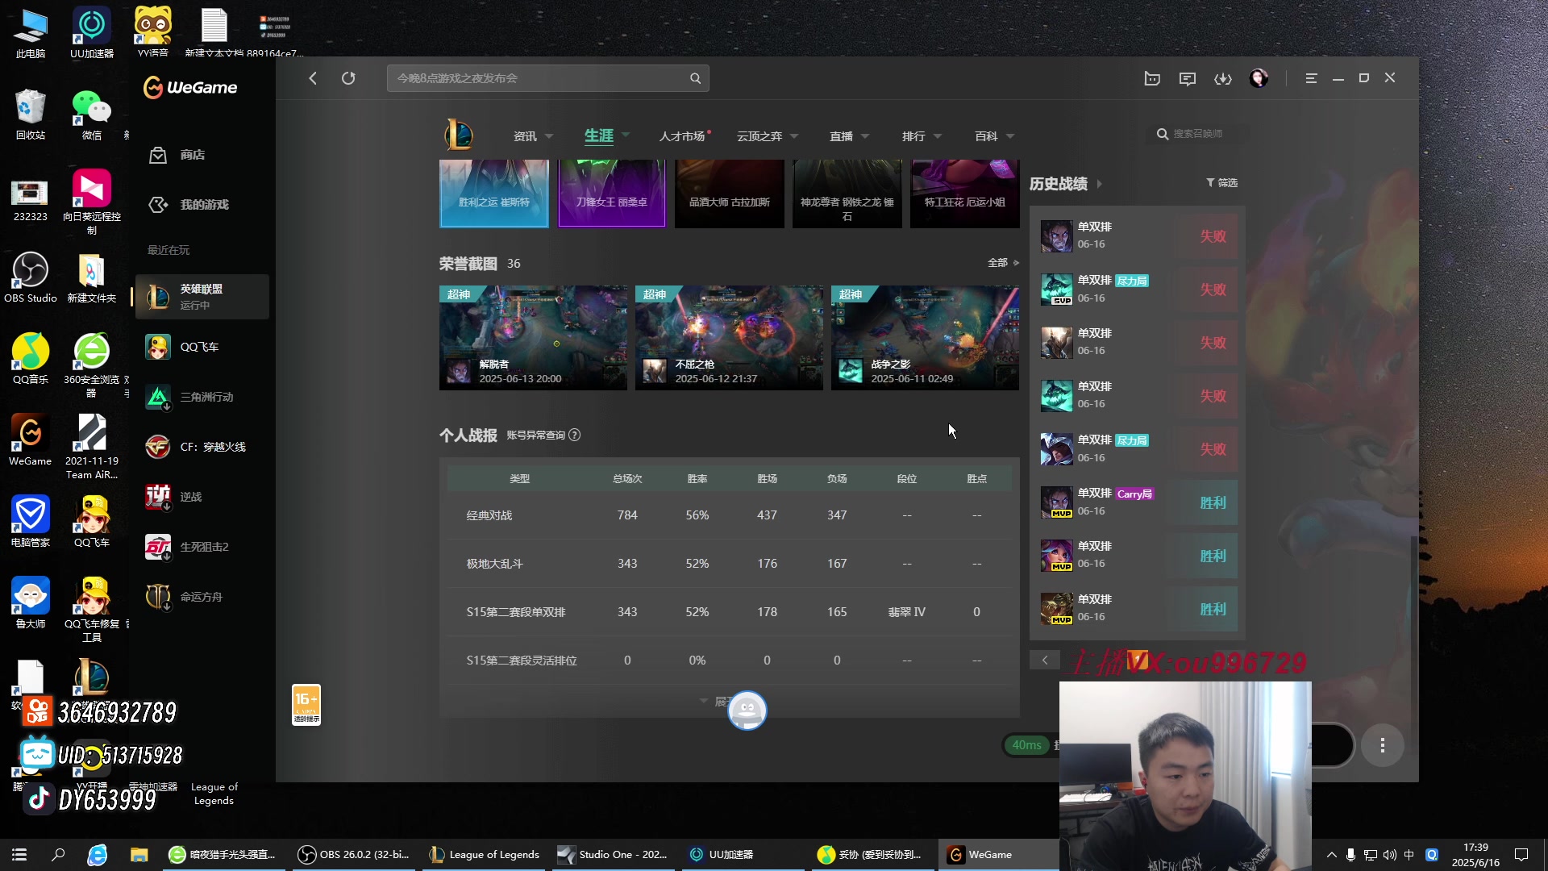
Task: Open the WeGame gift box icon
Action: 1152,78
